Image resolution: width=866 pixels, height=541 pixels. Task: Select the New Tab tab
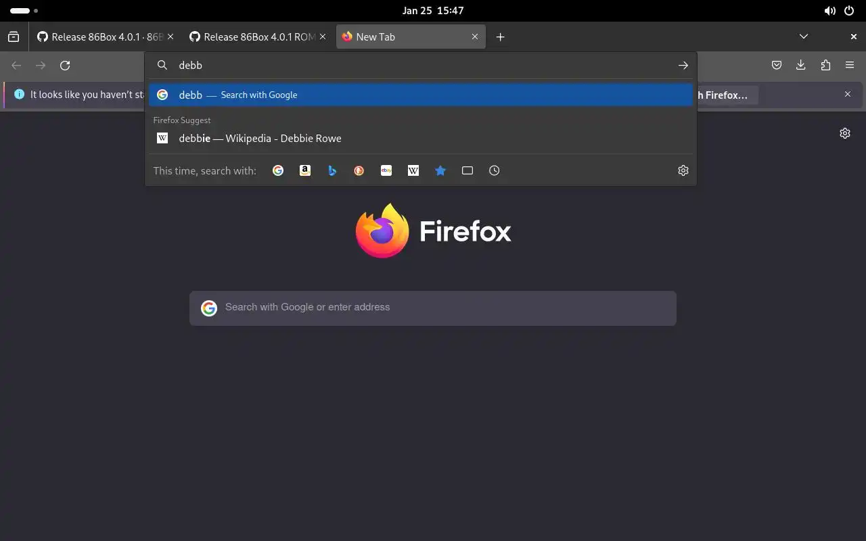pyautogui.click(x=411, y=37)
